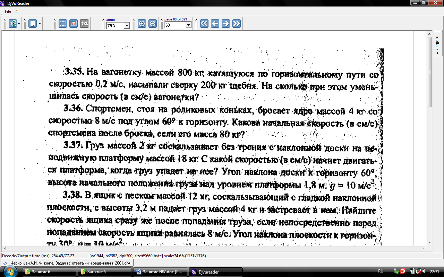Viewport: 444px width, 277px height.
Task: Select the rectangular selection tool
Action: [63, 24]
